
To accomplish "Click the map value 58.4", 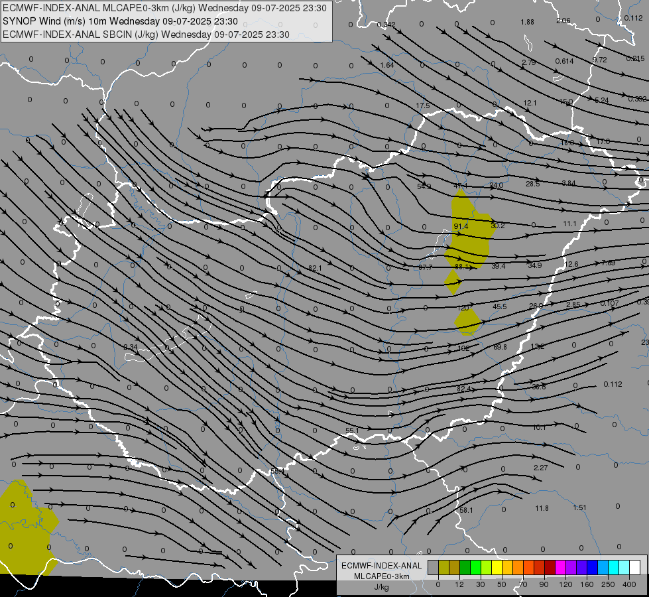I will [277, 472].
